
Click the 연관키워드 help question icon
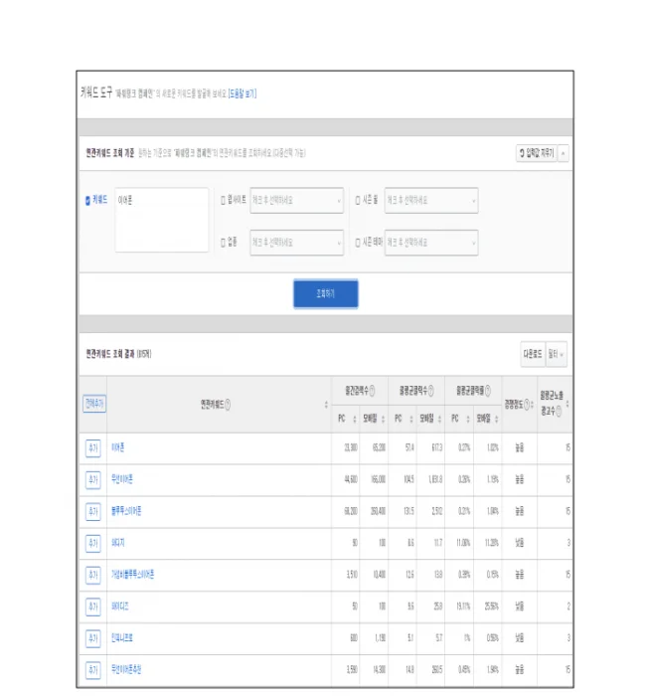click(228, 405)
